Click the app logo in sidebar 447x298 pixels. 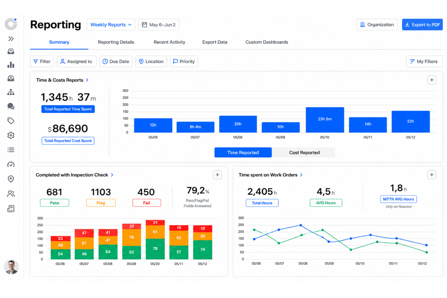11,24
